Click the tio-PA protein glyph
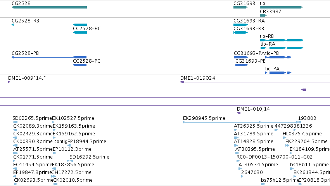Screen dimensions: 330x186 click(x=278, y=73)
